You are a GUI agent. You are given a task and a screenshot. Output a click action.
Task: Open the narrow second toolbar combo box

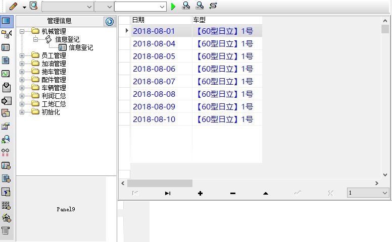point(104,7)
